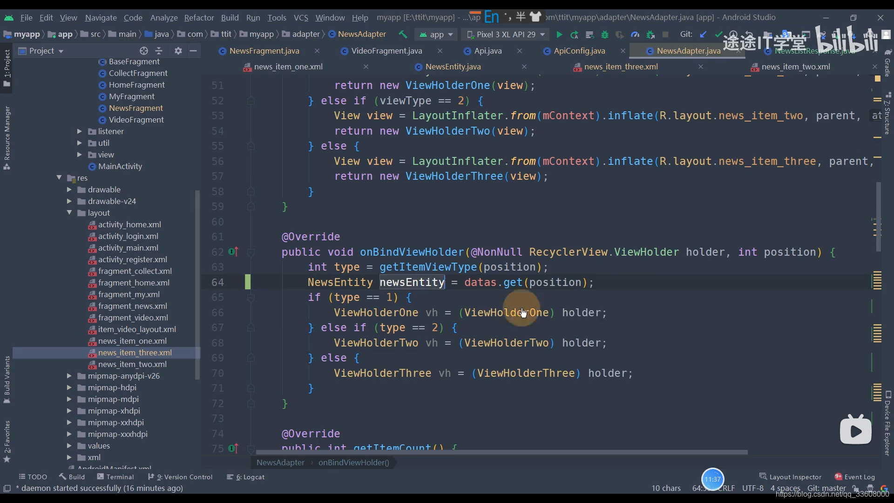The height and width of the screenshot is (503, 894).
Task: Click the Git Commit checkmark icon
Action: (x=718, y=34)
